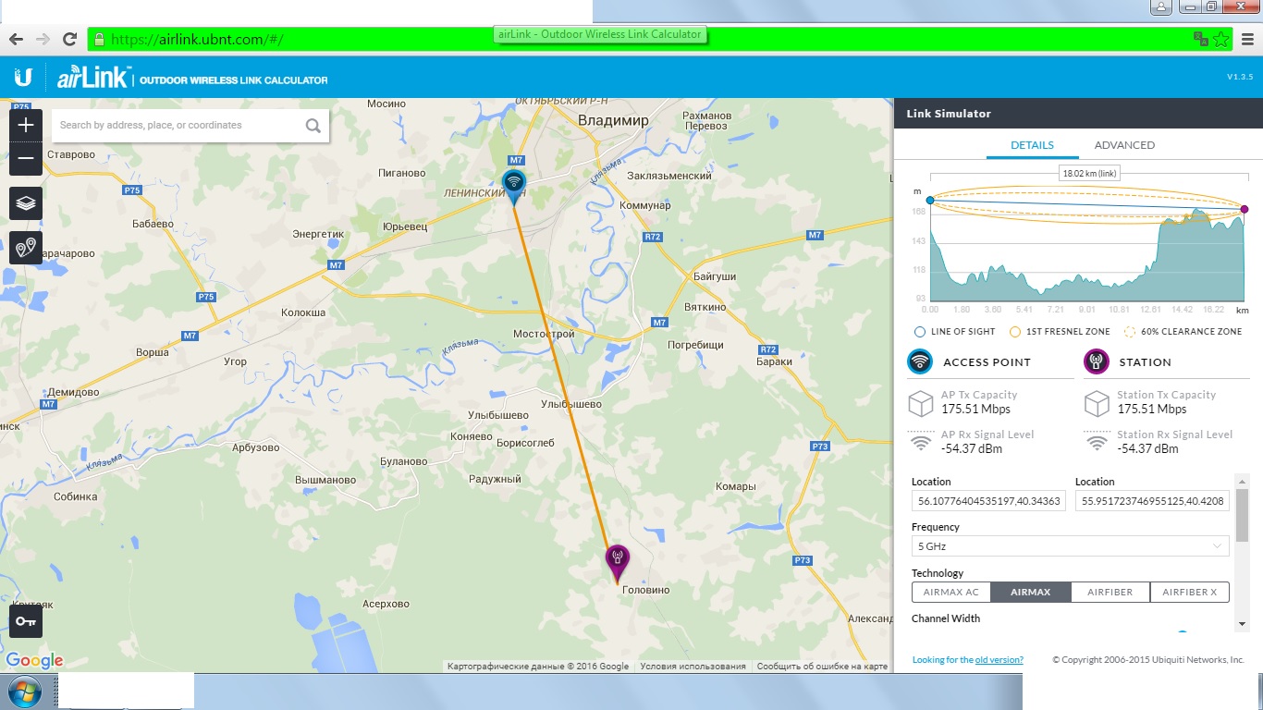The height and width of the screenshot is (710, 1263).
Task: Go back in the browser
Action: 16,39
